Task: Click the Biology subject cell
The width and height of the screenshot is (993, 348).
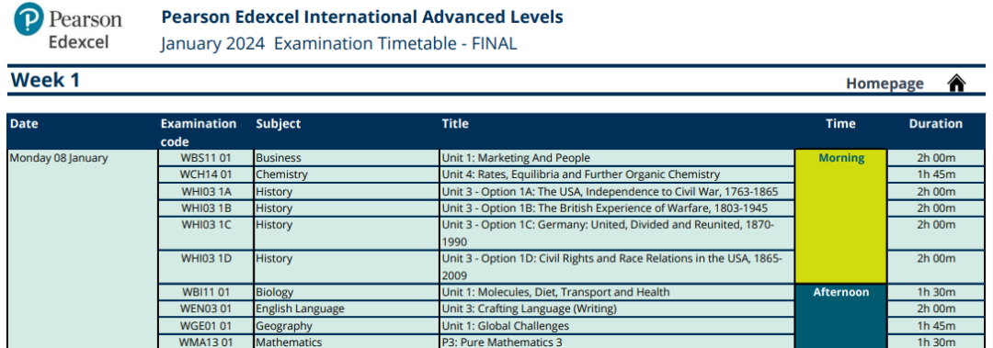Action: click(x=347, y=292)
